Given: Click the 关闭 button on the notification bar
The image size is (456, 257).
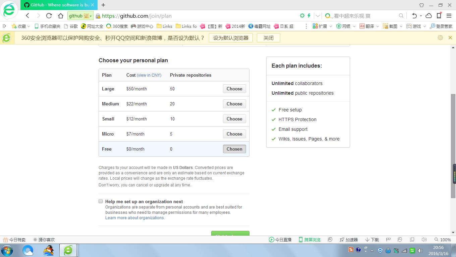Looking at the screenshot, I should [x=268, y=38].
